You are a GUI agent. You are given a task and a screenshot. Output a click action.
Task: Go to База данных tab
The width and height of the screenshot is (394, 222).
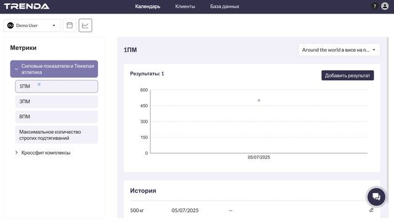[x=225, y=7]
